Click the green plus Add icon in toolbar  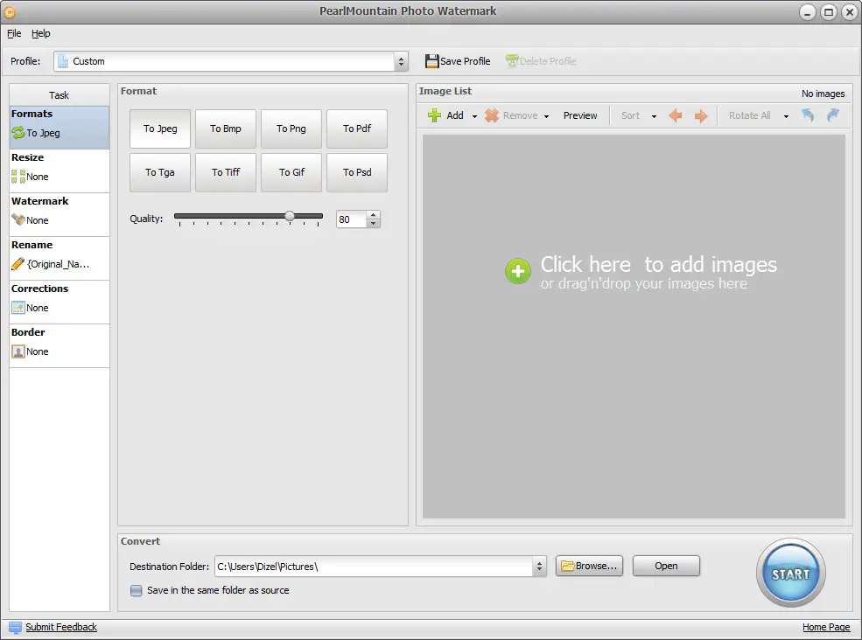click(x=434, y=115)
